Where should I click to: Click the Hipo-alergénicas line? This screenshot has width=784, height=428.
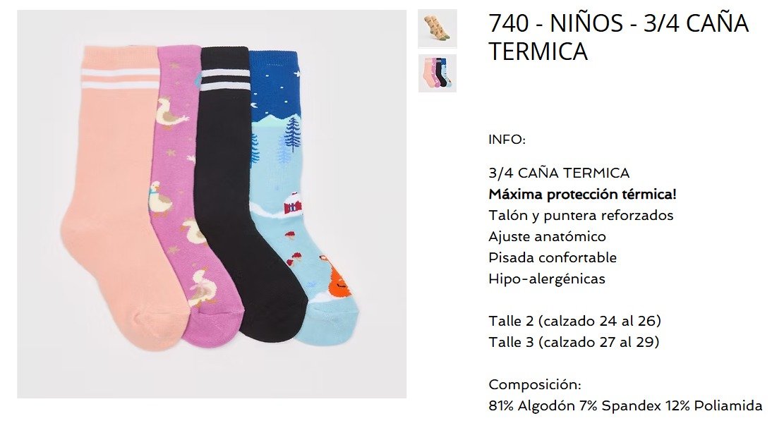coord(546,279)
